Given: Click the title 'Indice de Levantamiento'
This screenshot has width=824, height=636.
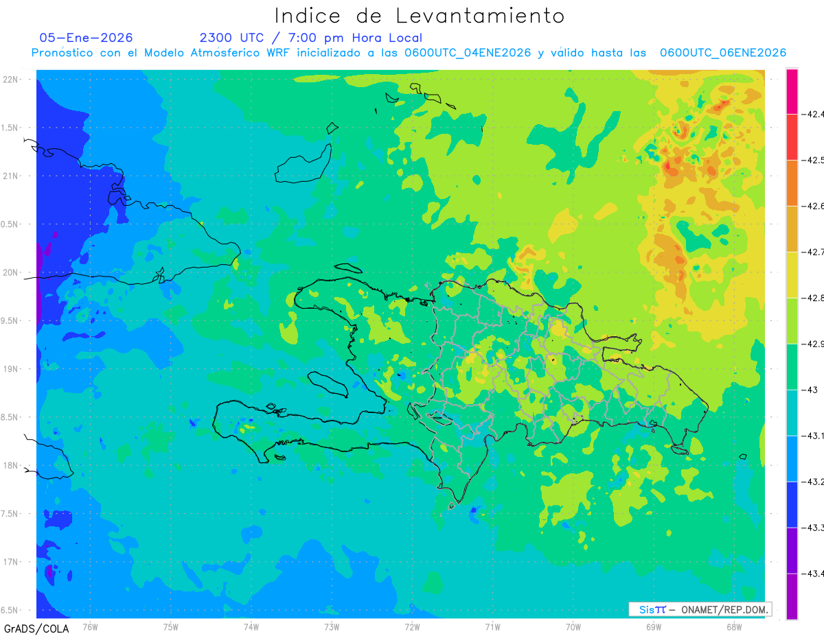Looking at the screenshot, I should (x=420, y=16).
